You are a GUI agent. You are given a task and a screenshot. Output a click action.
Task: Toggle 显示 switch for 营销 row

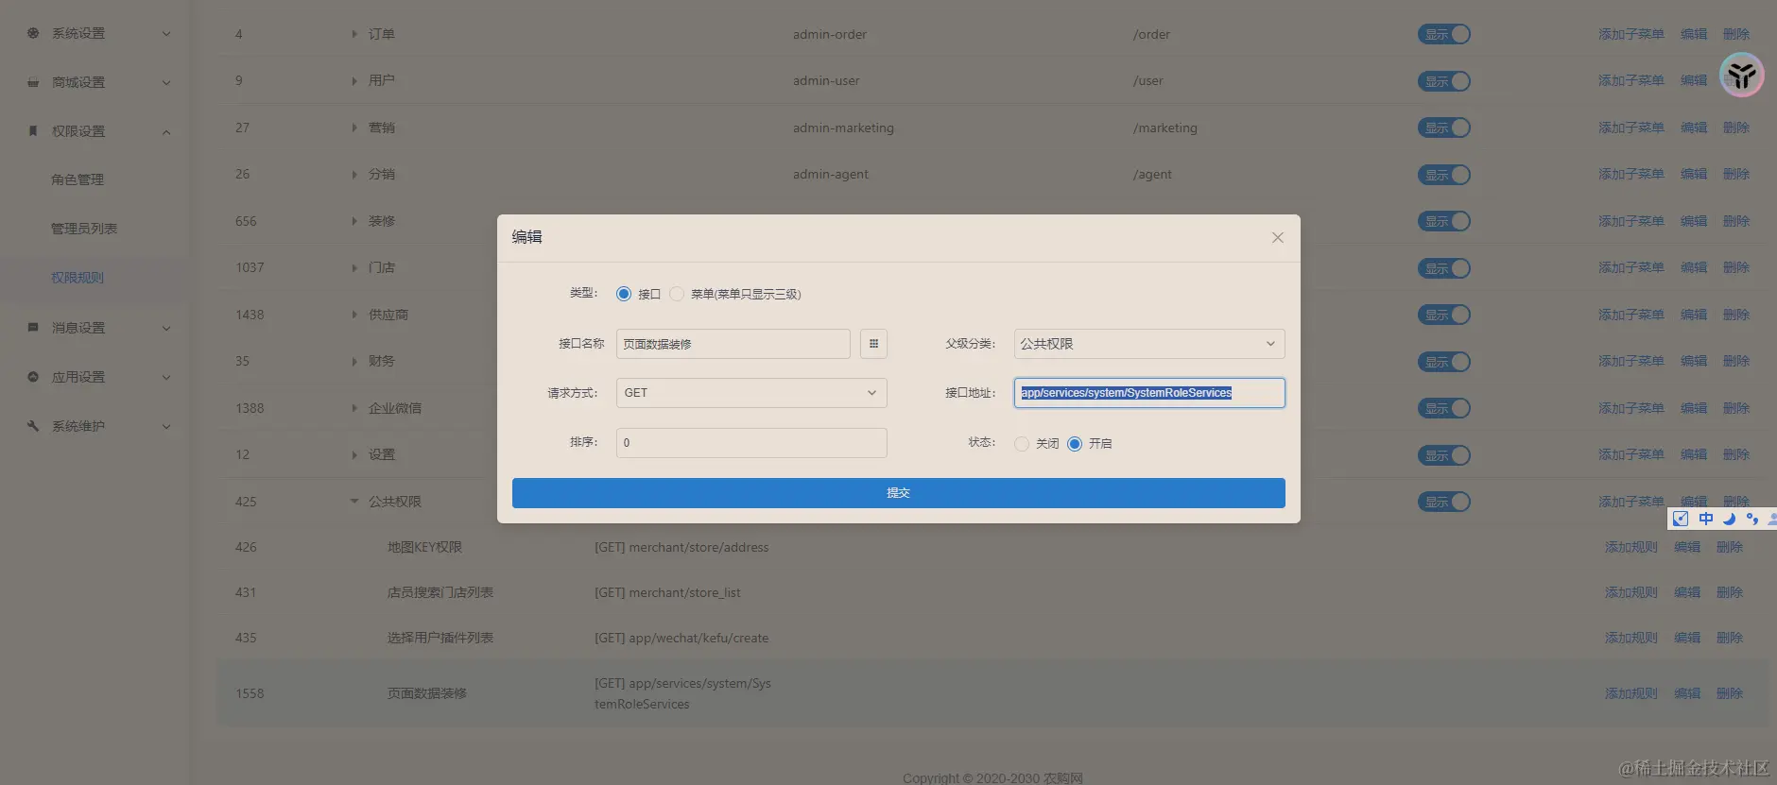tap(1444, 128)
